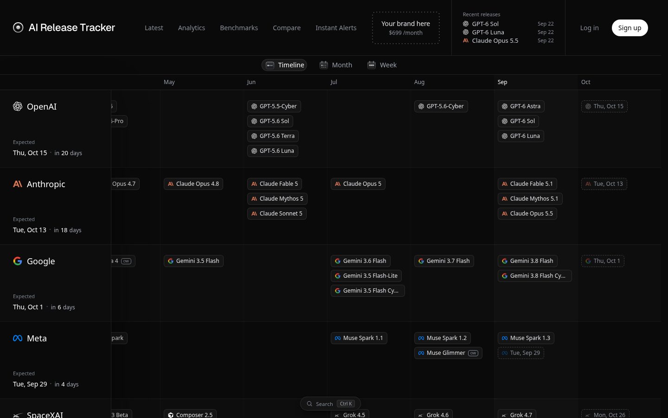Click the Meta icon on Muse Spark 1.1 chip

point(338,338)
